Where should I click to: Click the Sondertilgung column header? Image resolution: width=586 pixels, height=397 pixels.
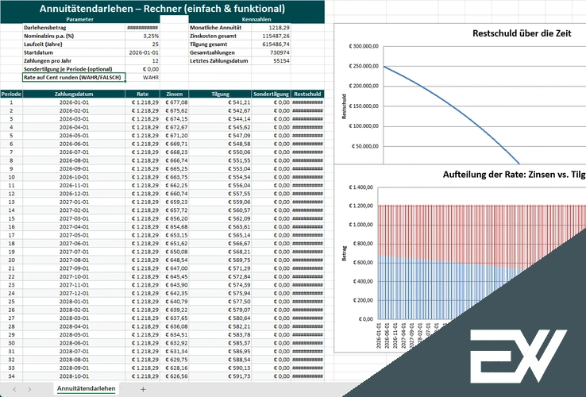point(271,94)
